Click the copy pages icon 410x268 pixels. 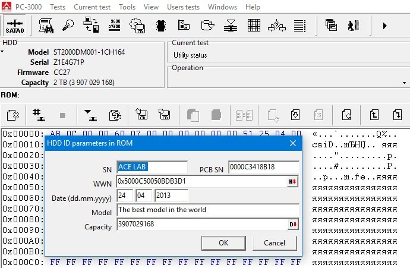pyautogui.click(x=193, y=115)
